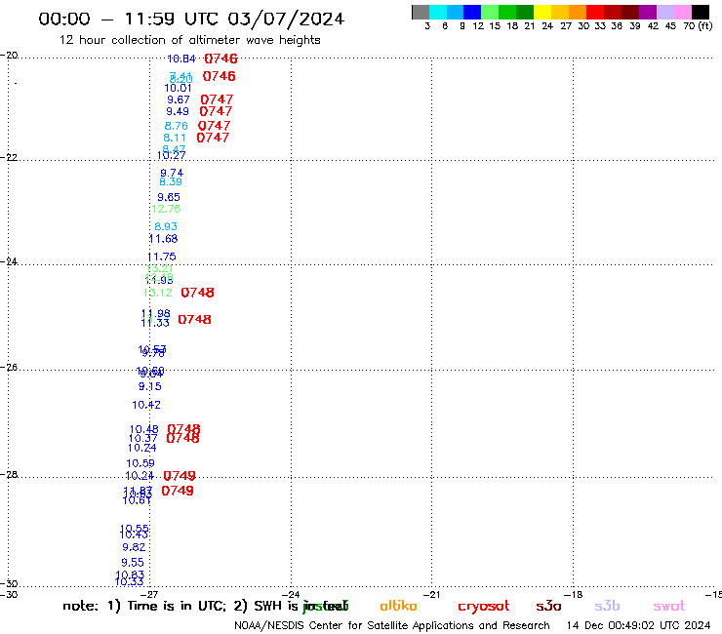The height and width of the screenshot is (634, 722).
Task: Click the gray swatch in the color scale
Action: [x=421, y=12]
